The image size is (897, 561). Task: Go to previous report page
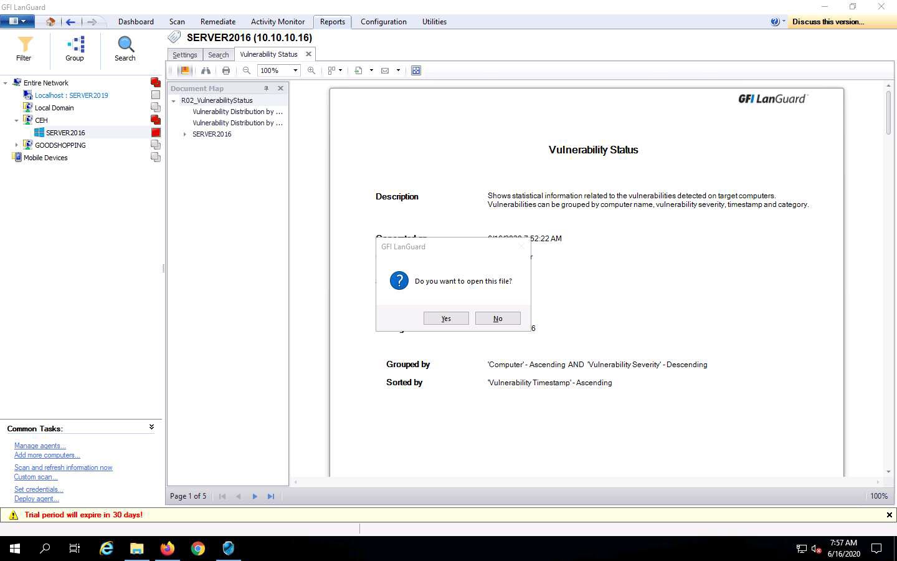point(239,496)
